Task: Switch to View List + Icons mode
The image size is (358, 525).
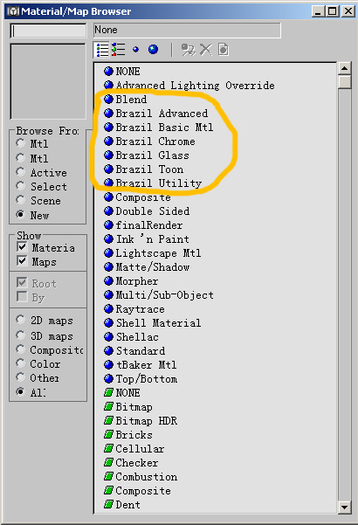Action: coord(119,50)
